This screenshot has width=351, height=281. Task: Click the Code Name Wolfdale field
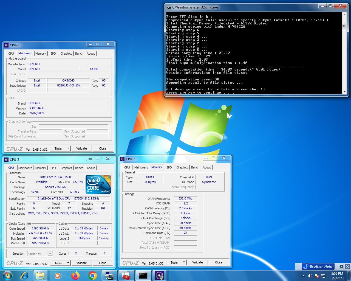tap(42, 182)
